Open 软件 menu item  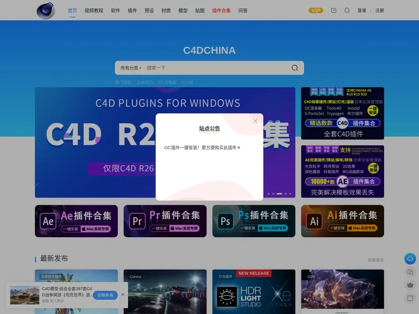pyautogui.click(x=115, y=10)
